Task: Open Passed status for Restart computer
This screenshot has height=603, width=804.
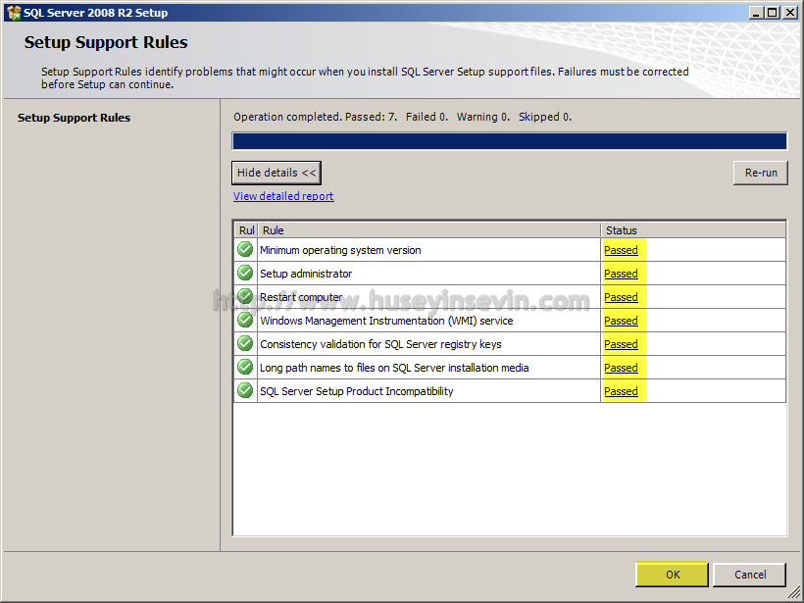Action: (x=621, y=297)
